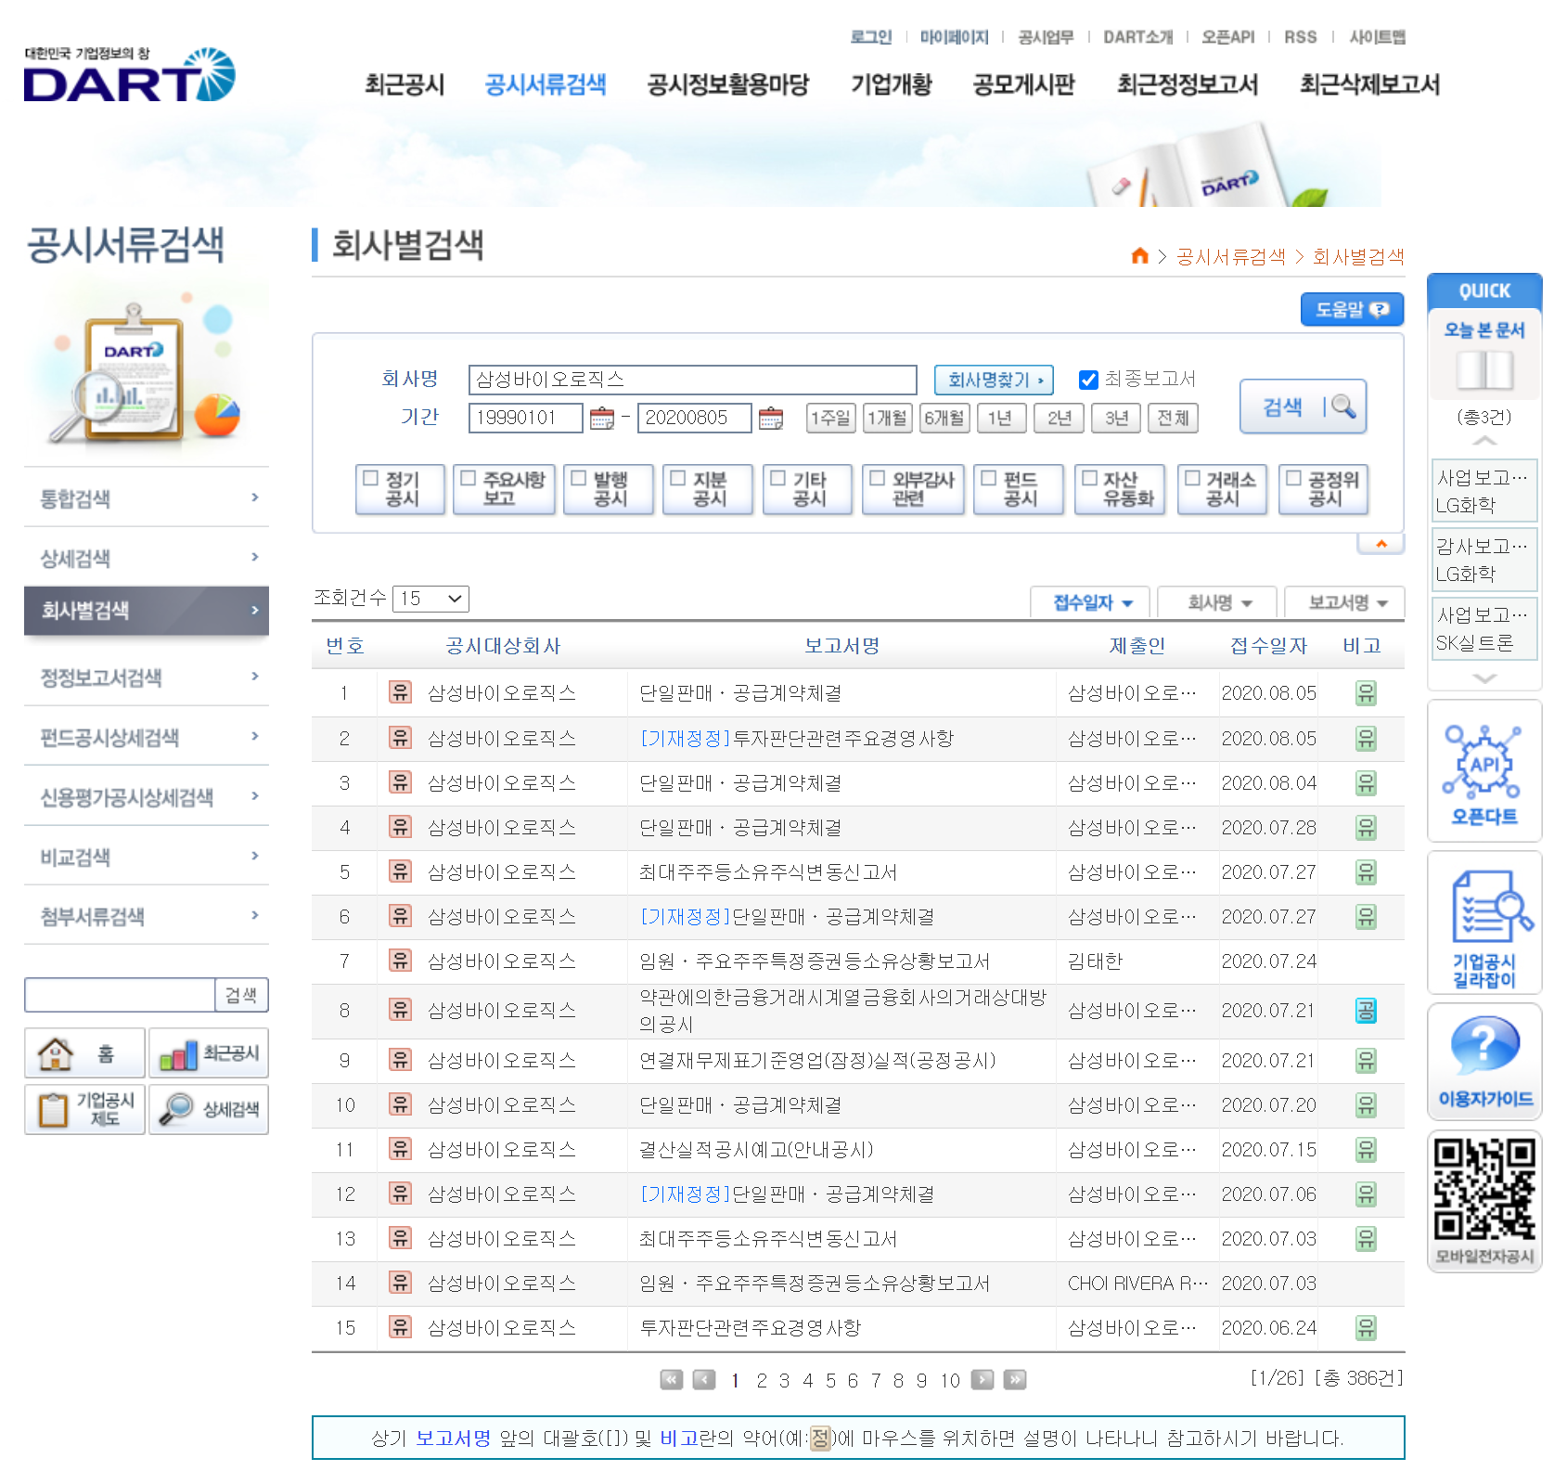Image resolution: width=1567 pixels, height=1484 pixels.
Task: Click 유 remark icon in row 15
Action: (x=1366, y=1328)
